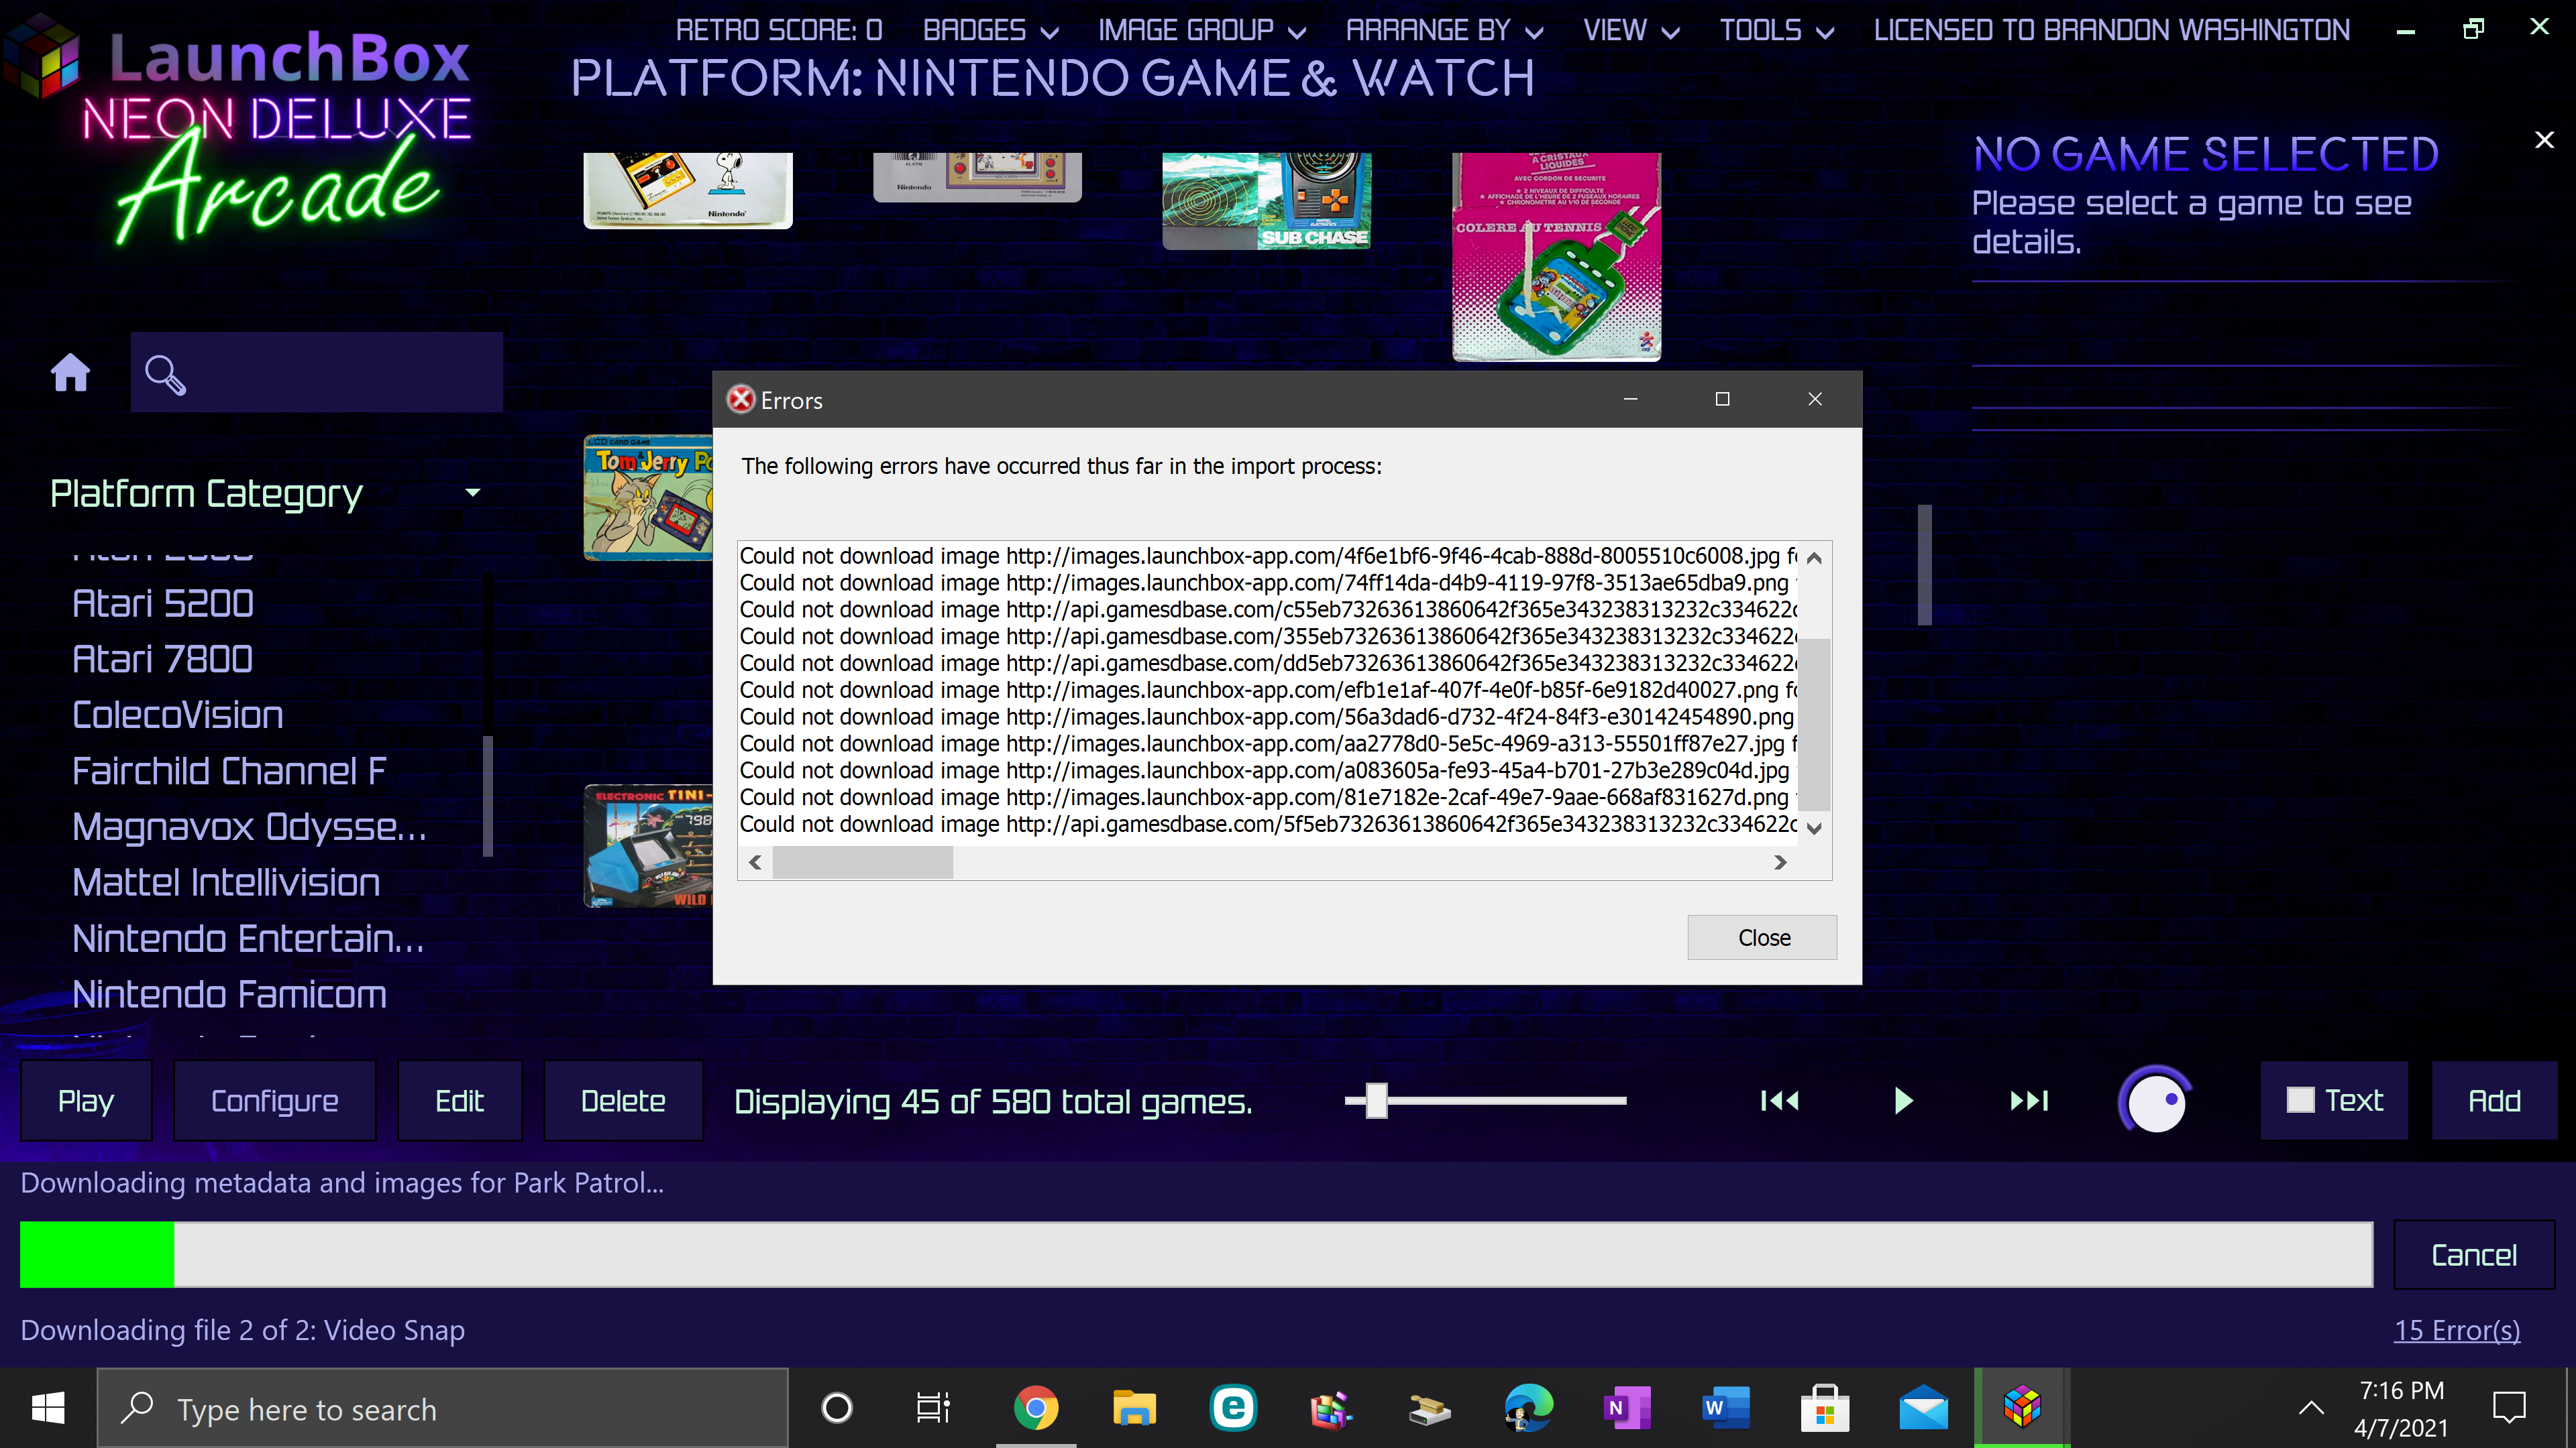Image resolution: width=2576 pixels, height=1448 pixels.
Task: Open the notification center icon
Action: pos(2510,1409)
